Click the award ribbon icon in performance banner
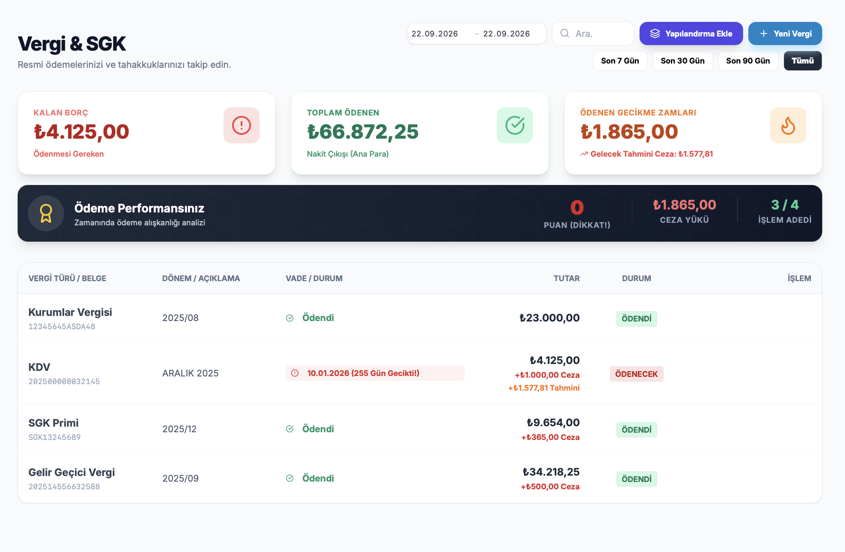Screen dimensions: 845x552 point(46,213)
